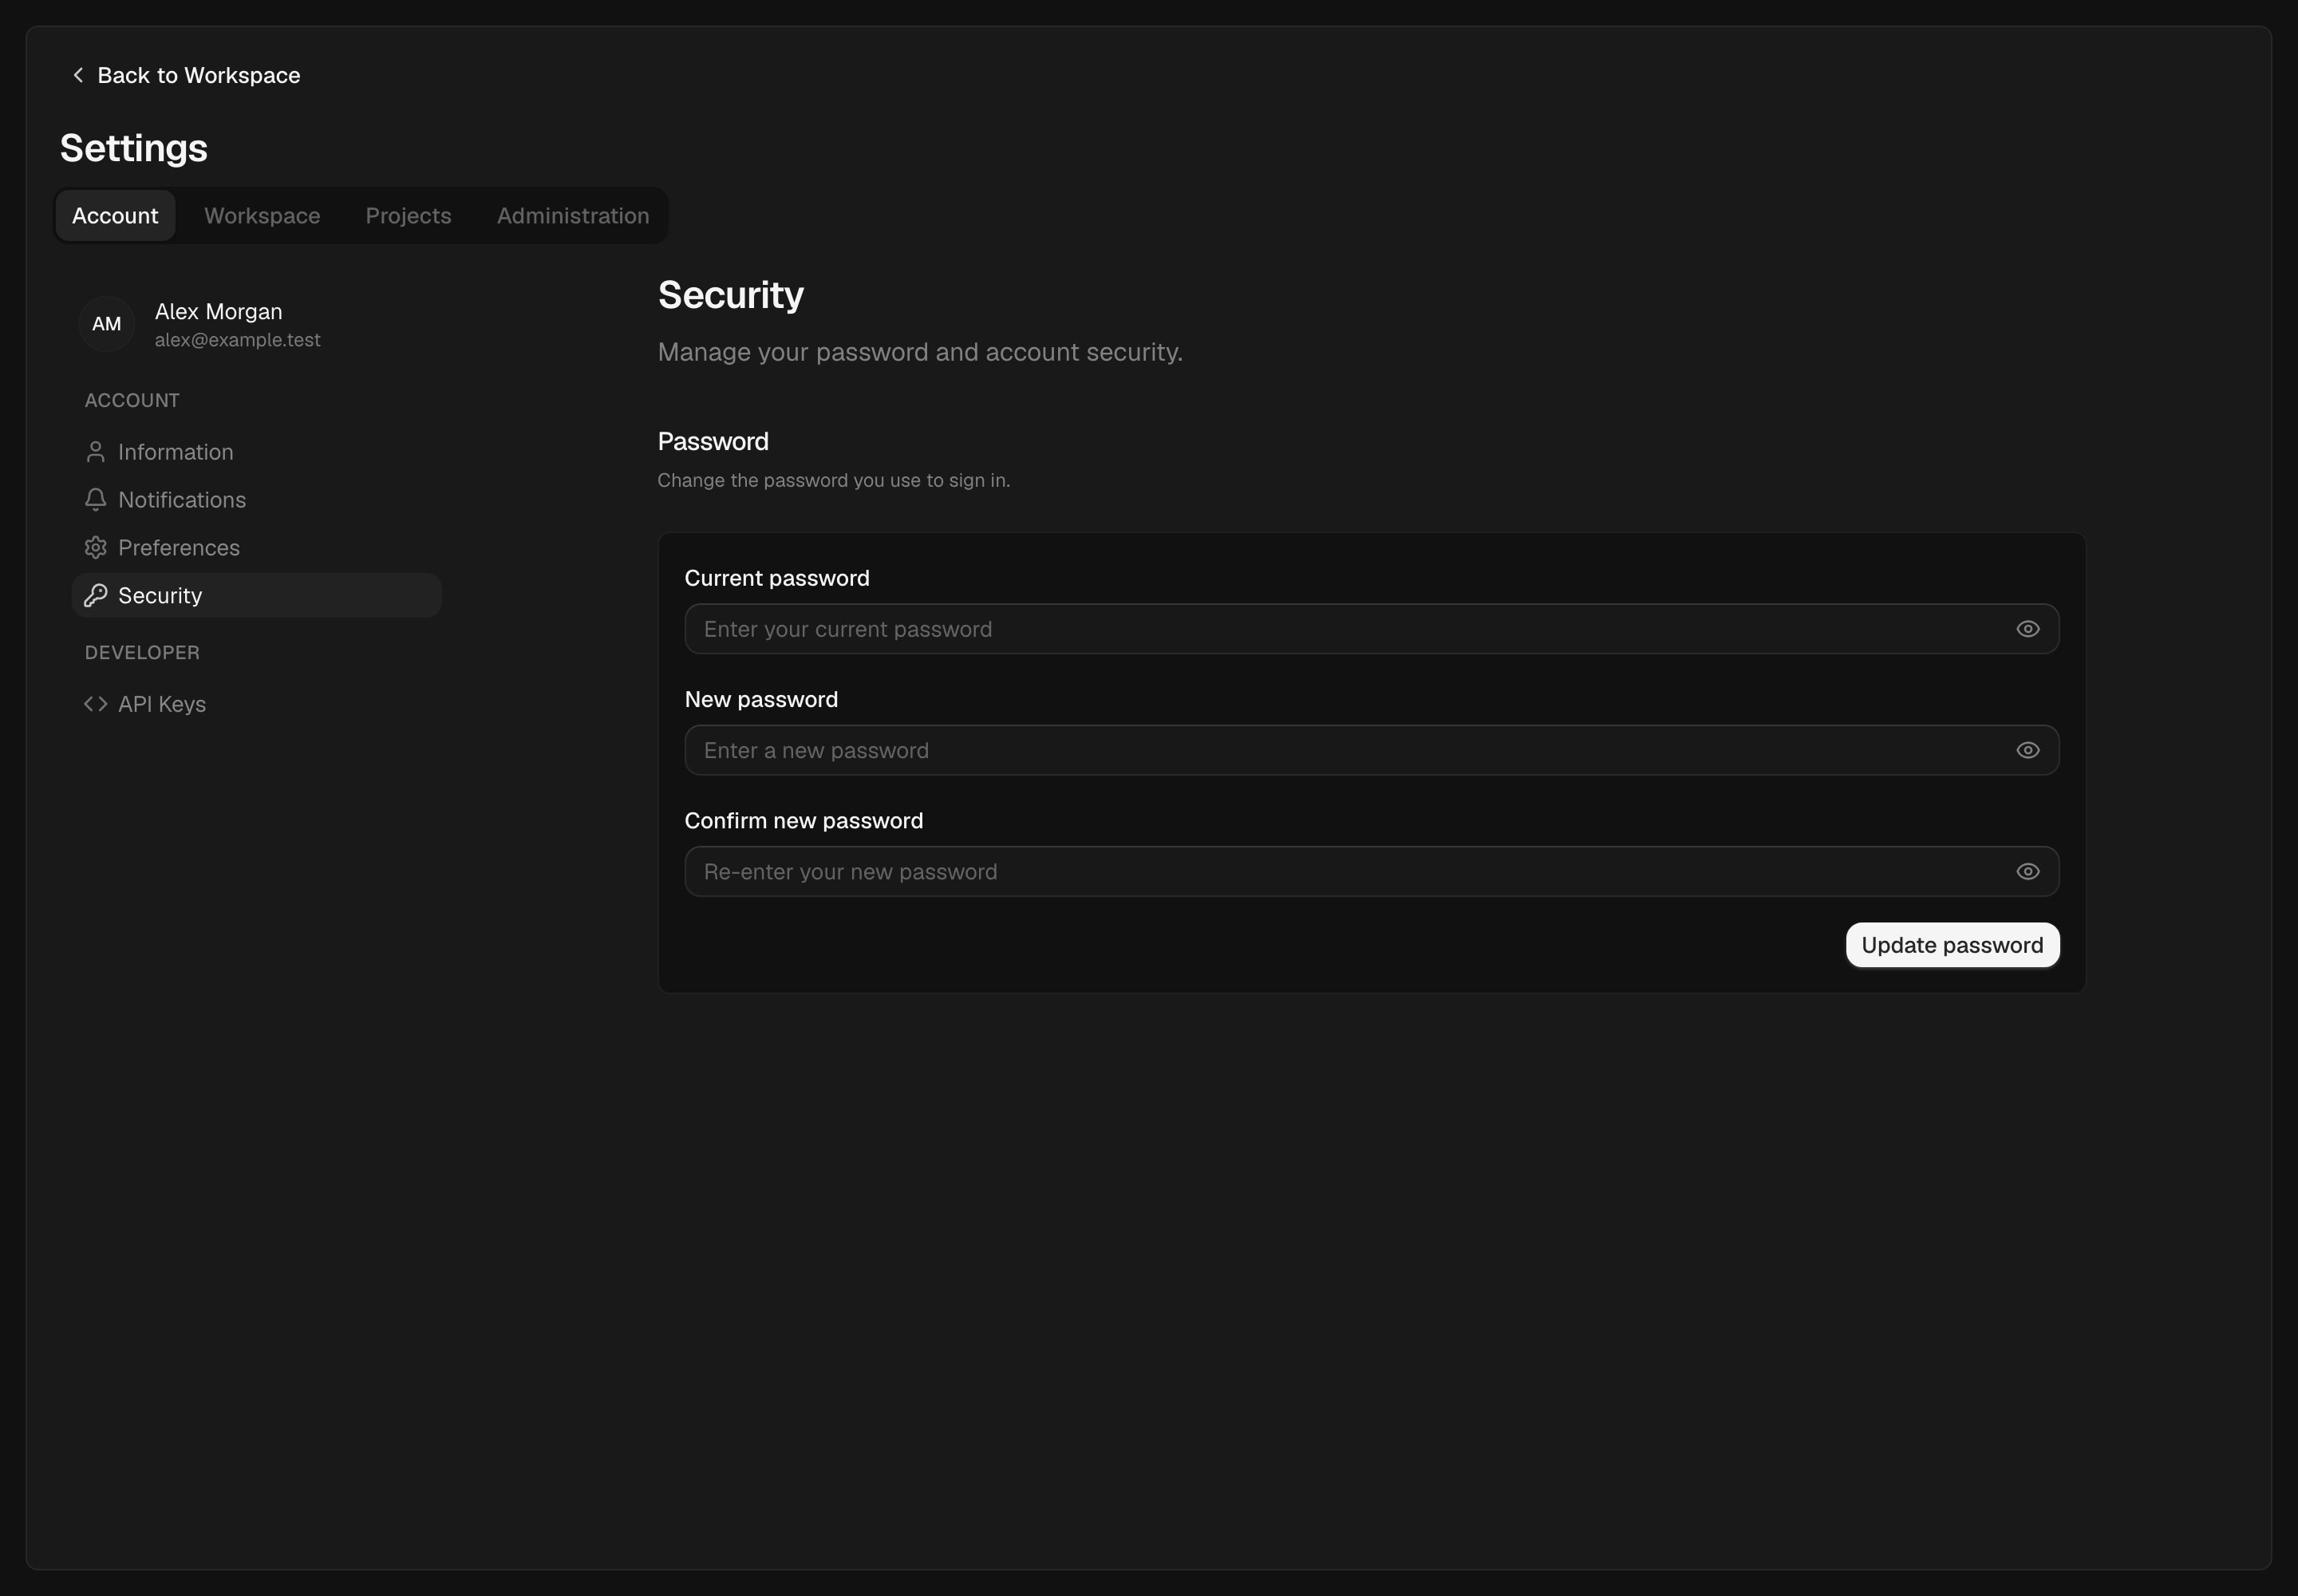Open the Notifications settings page
The height and width of the screenshot is (1596, 2298).
(x=257, y=500)
